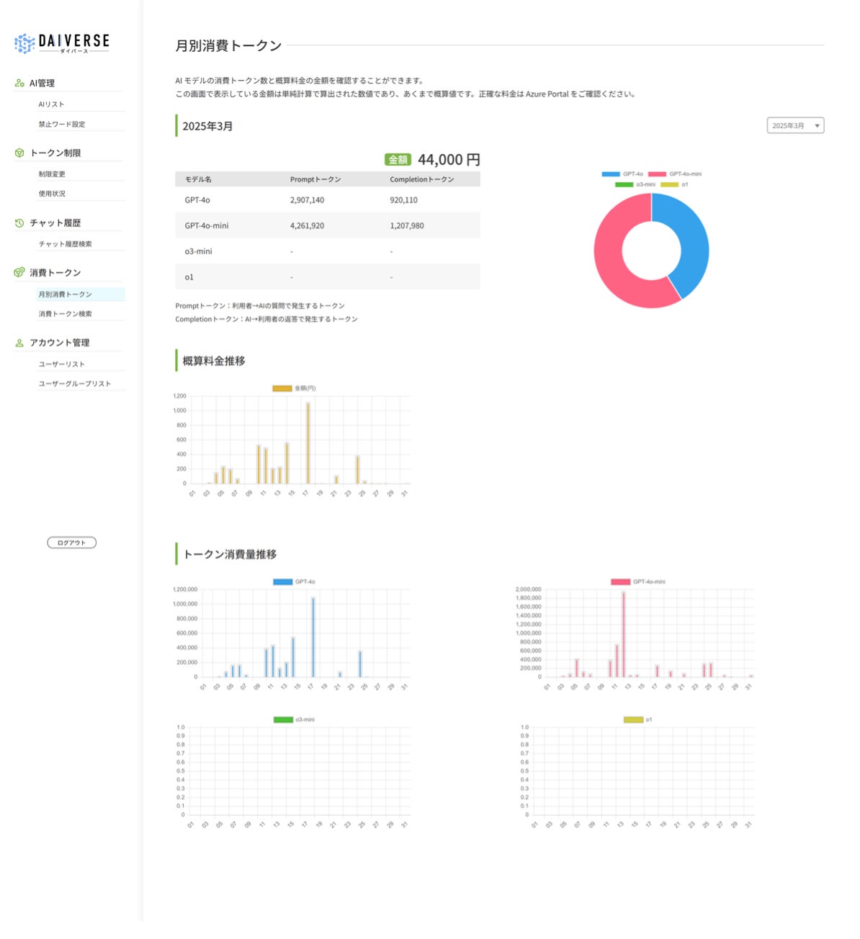
Task: Toggle o3-mini legend in donut chart
Action: pyautogui.click(x=635, y=184)
